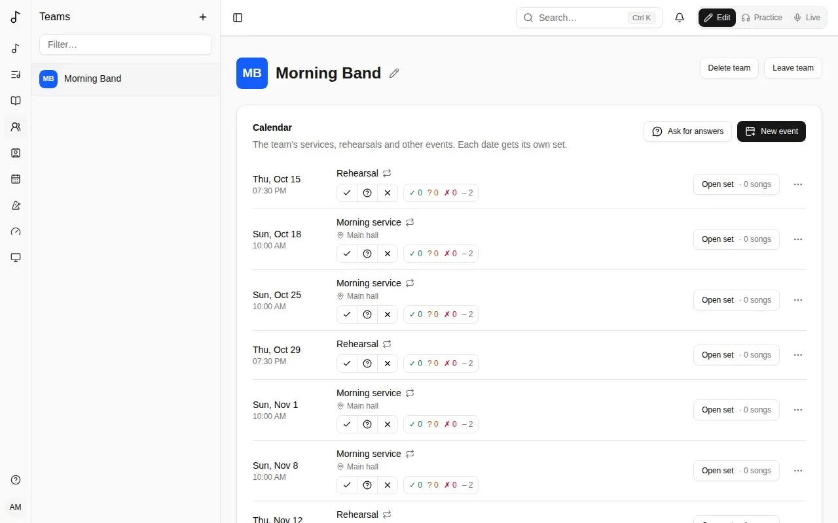Mark not attending for Sun, Oct 25 service

(x=388, y=314)
